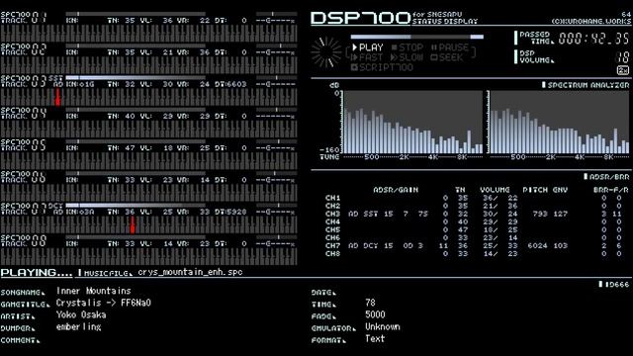Click the circular spinner activity icon
This screenshot has width=633, height=356.
coord(326,52)
